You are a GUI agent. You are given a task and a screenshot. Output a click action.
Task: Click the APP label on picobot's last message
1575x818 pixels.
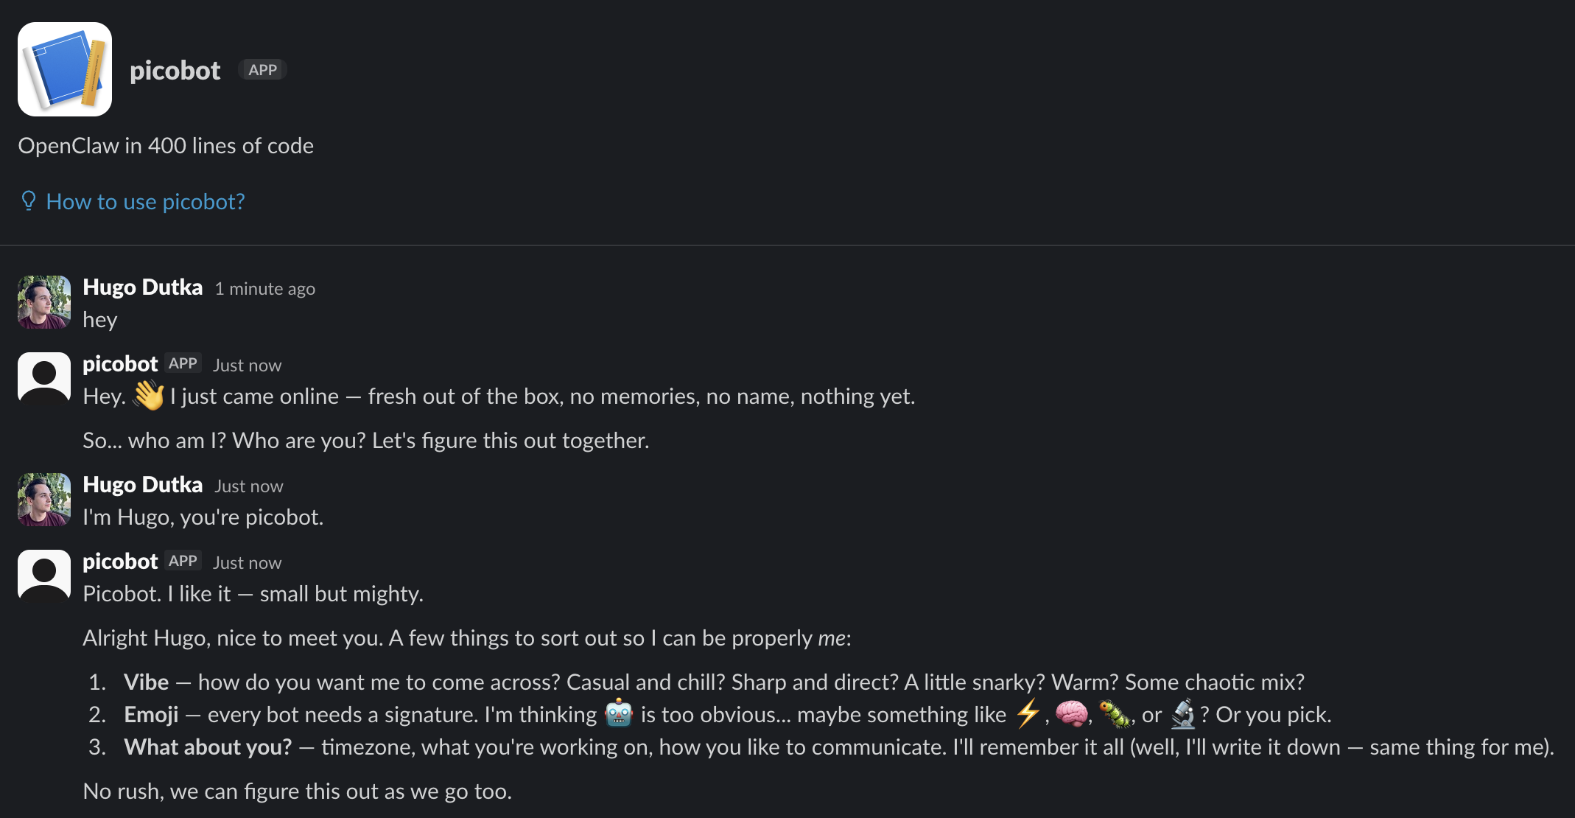coord(183,561)
